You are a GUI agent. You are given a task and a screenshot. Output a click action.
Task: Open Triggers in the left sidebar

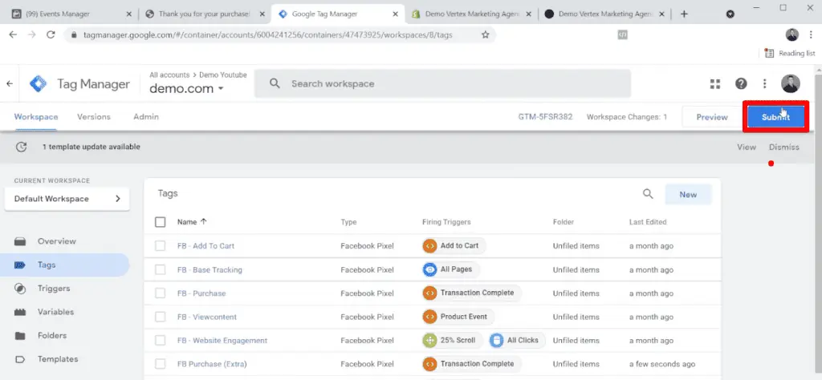(x=54, y=289)
